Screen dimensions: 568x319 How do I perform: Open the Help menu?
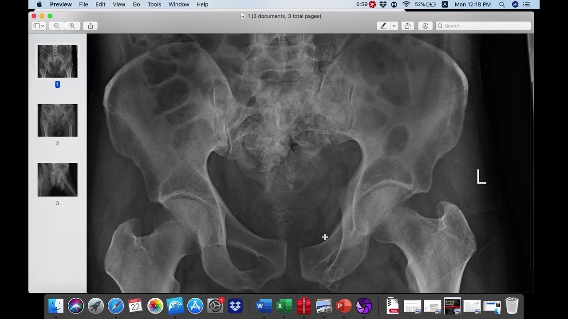click(202, 4)
